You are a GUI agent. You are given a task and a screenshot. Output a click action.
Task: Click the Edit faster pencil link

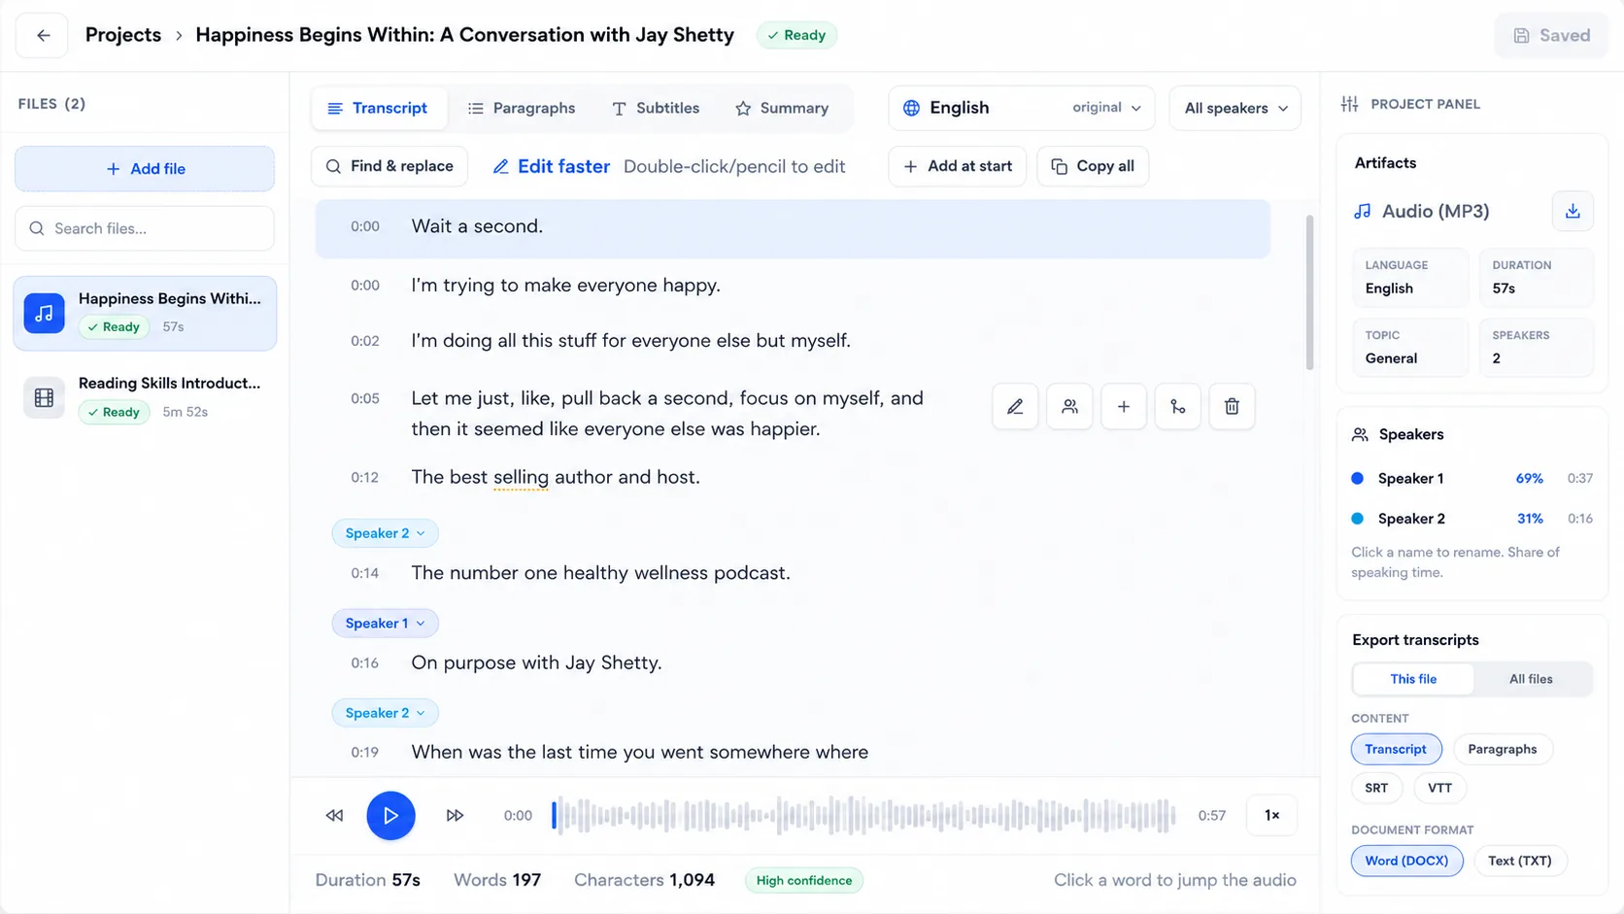pos(552,166)
